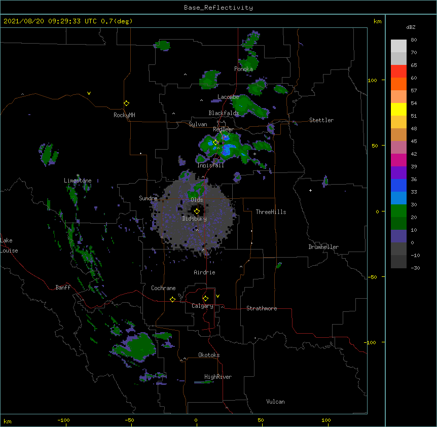Viewport: 437px width, 427px height.
Task: Click the 0.7(deg) elevation angle text
Action: click(117, 21)
